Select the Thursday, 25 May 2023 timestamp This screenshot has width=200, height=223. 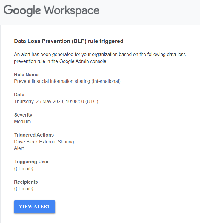click(56, 102)
